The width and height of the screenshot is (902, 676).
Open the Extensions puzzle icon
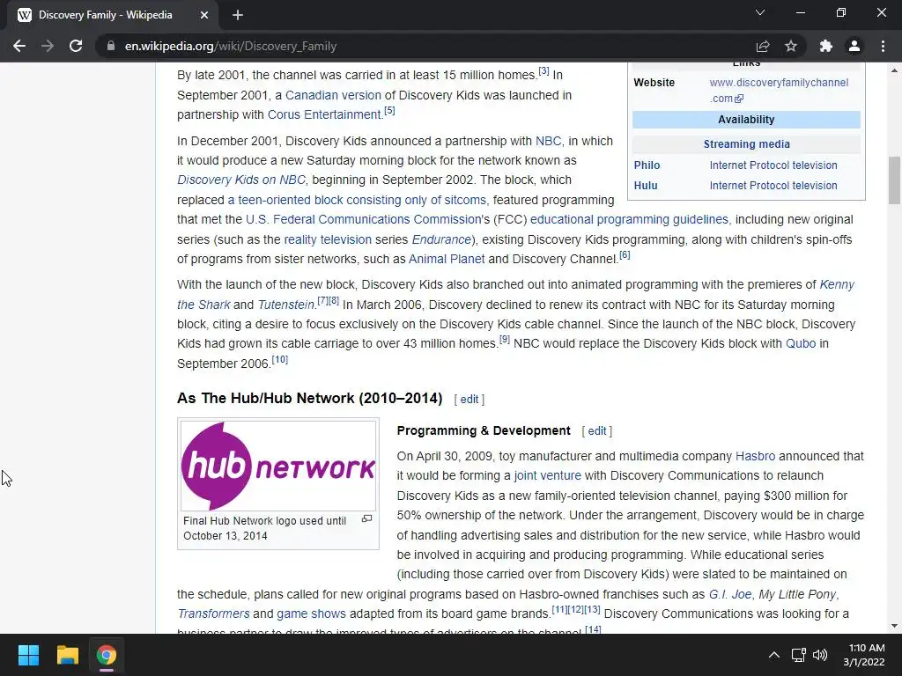pos(826,46)
